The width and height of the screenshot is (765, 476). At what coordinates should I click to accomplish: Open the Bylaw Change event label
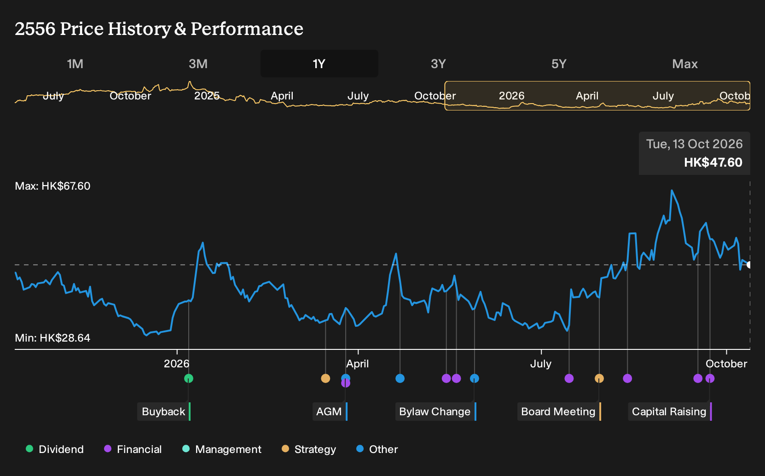click(x=436, y=412)
